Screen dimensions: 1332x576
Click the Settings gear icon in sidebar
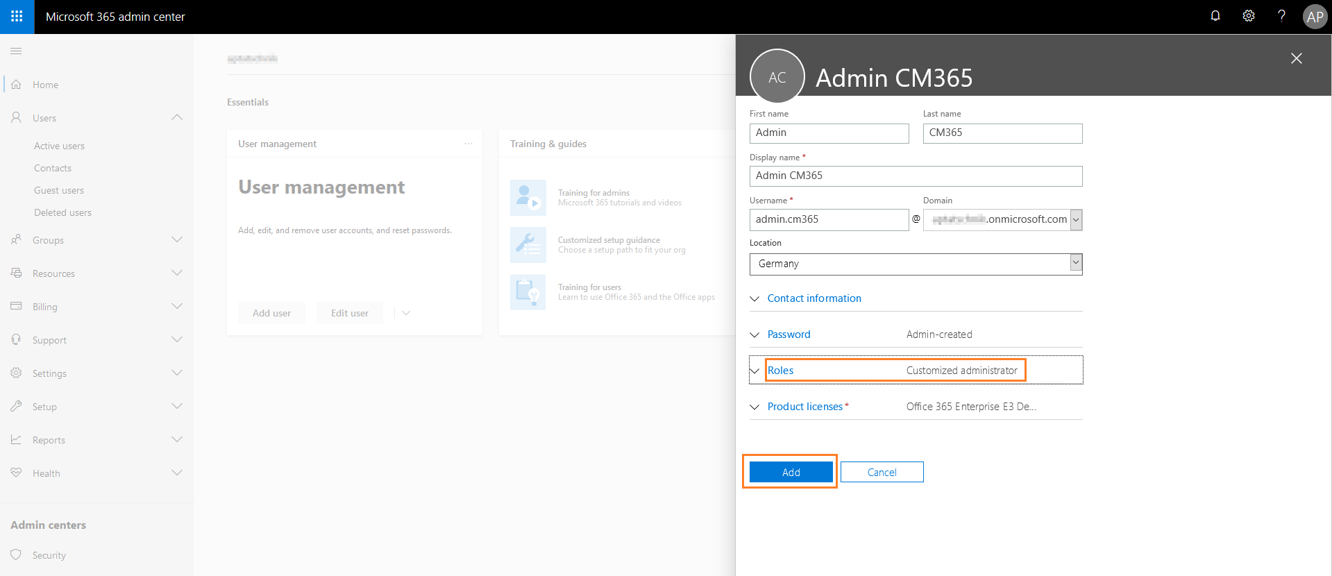pyautogui.click(x=16, y=373)
